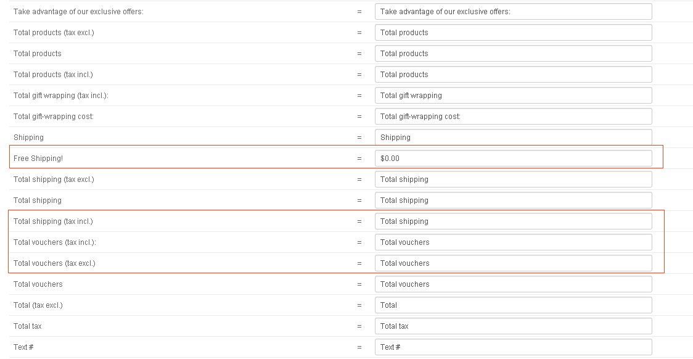
Task: Click the Shipping translation input
Action: 513,137
